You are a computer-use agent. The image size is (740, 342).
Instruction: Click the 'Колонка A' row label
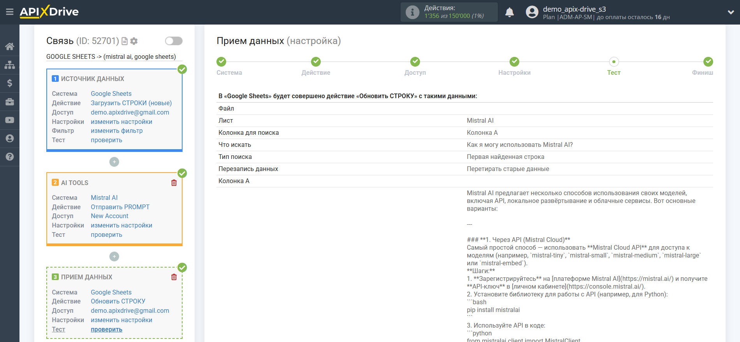234,181
